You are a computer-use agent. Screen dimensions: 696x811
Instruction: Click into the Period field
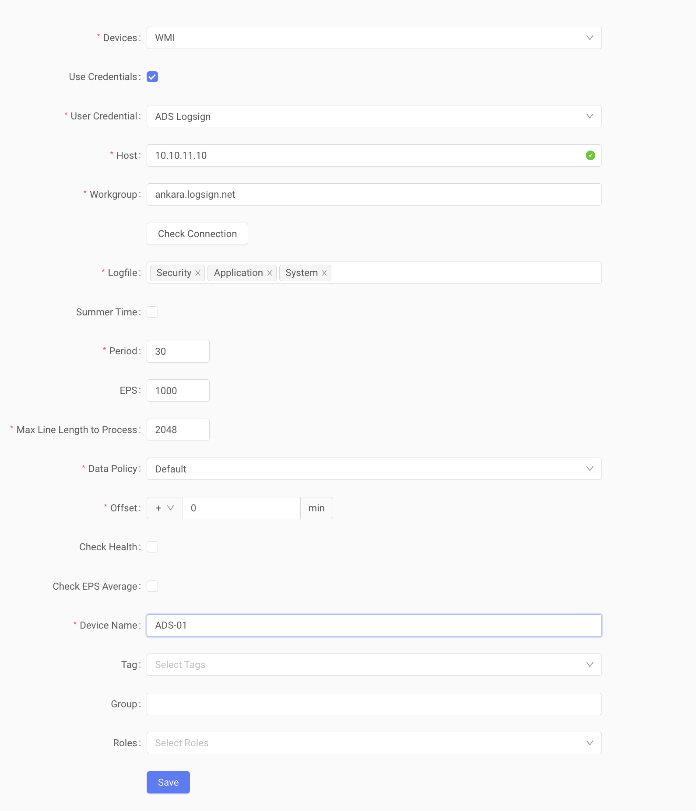178,351
